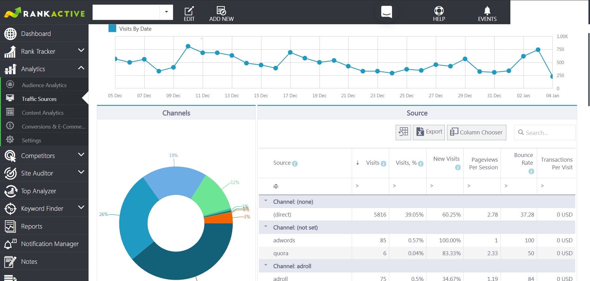The width and height of the screenshot is (590, 281).
Task: Expand the Rank Tracker menu chevron
Action: point(81,50)
